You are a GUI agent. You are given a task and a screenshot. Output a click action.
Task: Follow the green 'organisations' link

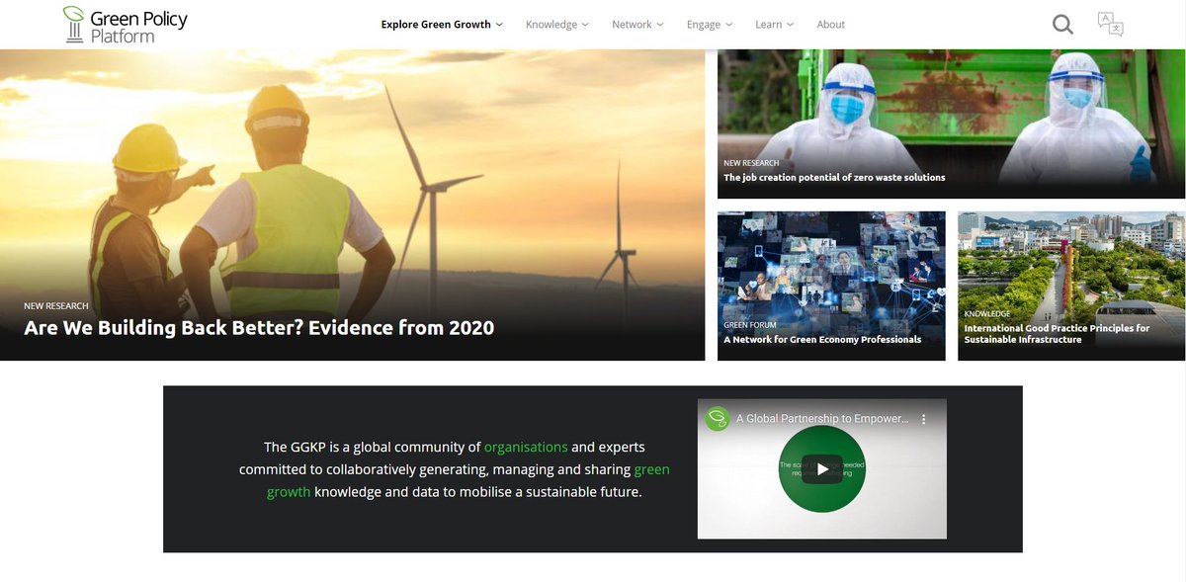tap(526, 447)
